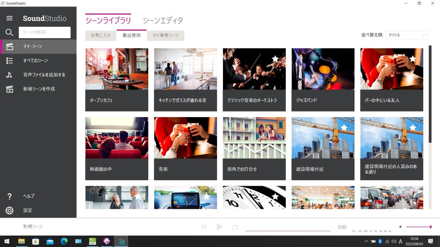Screen dimensions: 440x247
Task: Click the 新規シーンを作成 icon
Action: click(9, 89)
